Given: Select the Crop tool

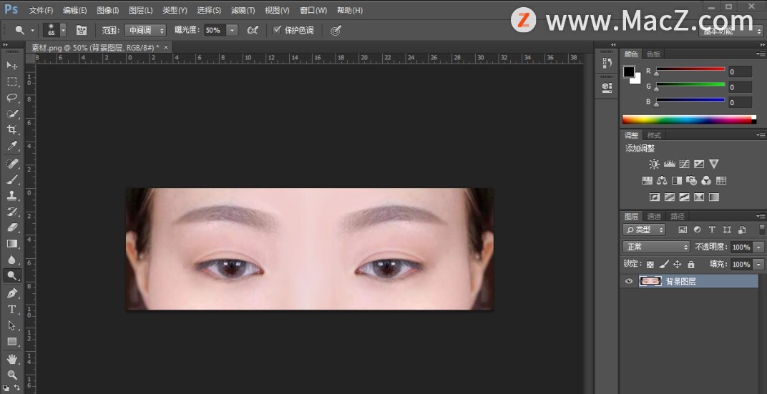Looking at the screenshot, I should pos(12,130).
